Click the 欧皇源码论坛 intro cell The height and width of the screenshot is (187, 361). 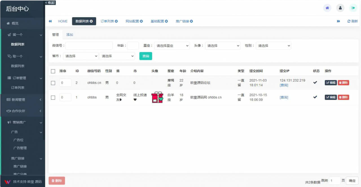200,83
